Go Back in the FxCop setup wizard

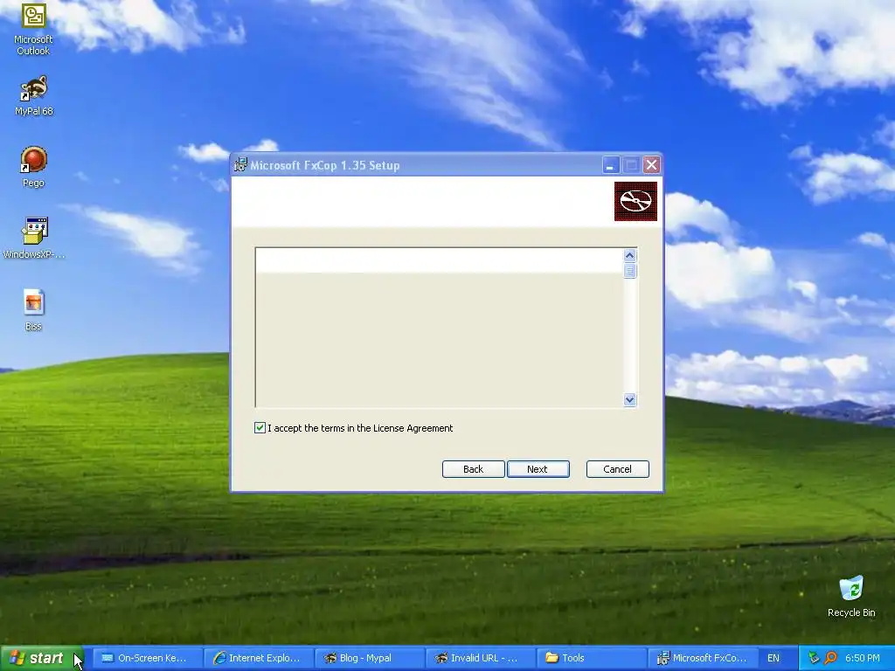(x=473, y=469)
